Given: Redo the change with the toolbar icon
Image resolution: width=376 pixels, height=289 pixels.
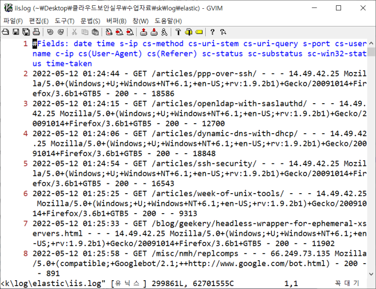Looking at the screenshot, I should 61,32.
